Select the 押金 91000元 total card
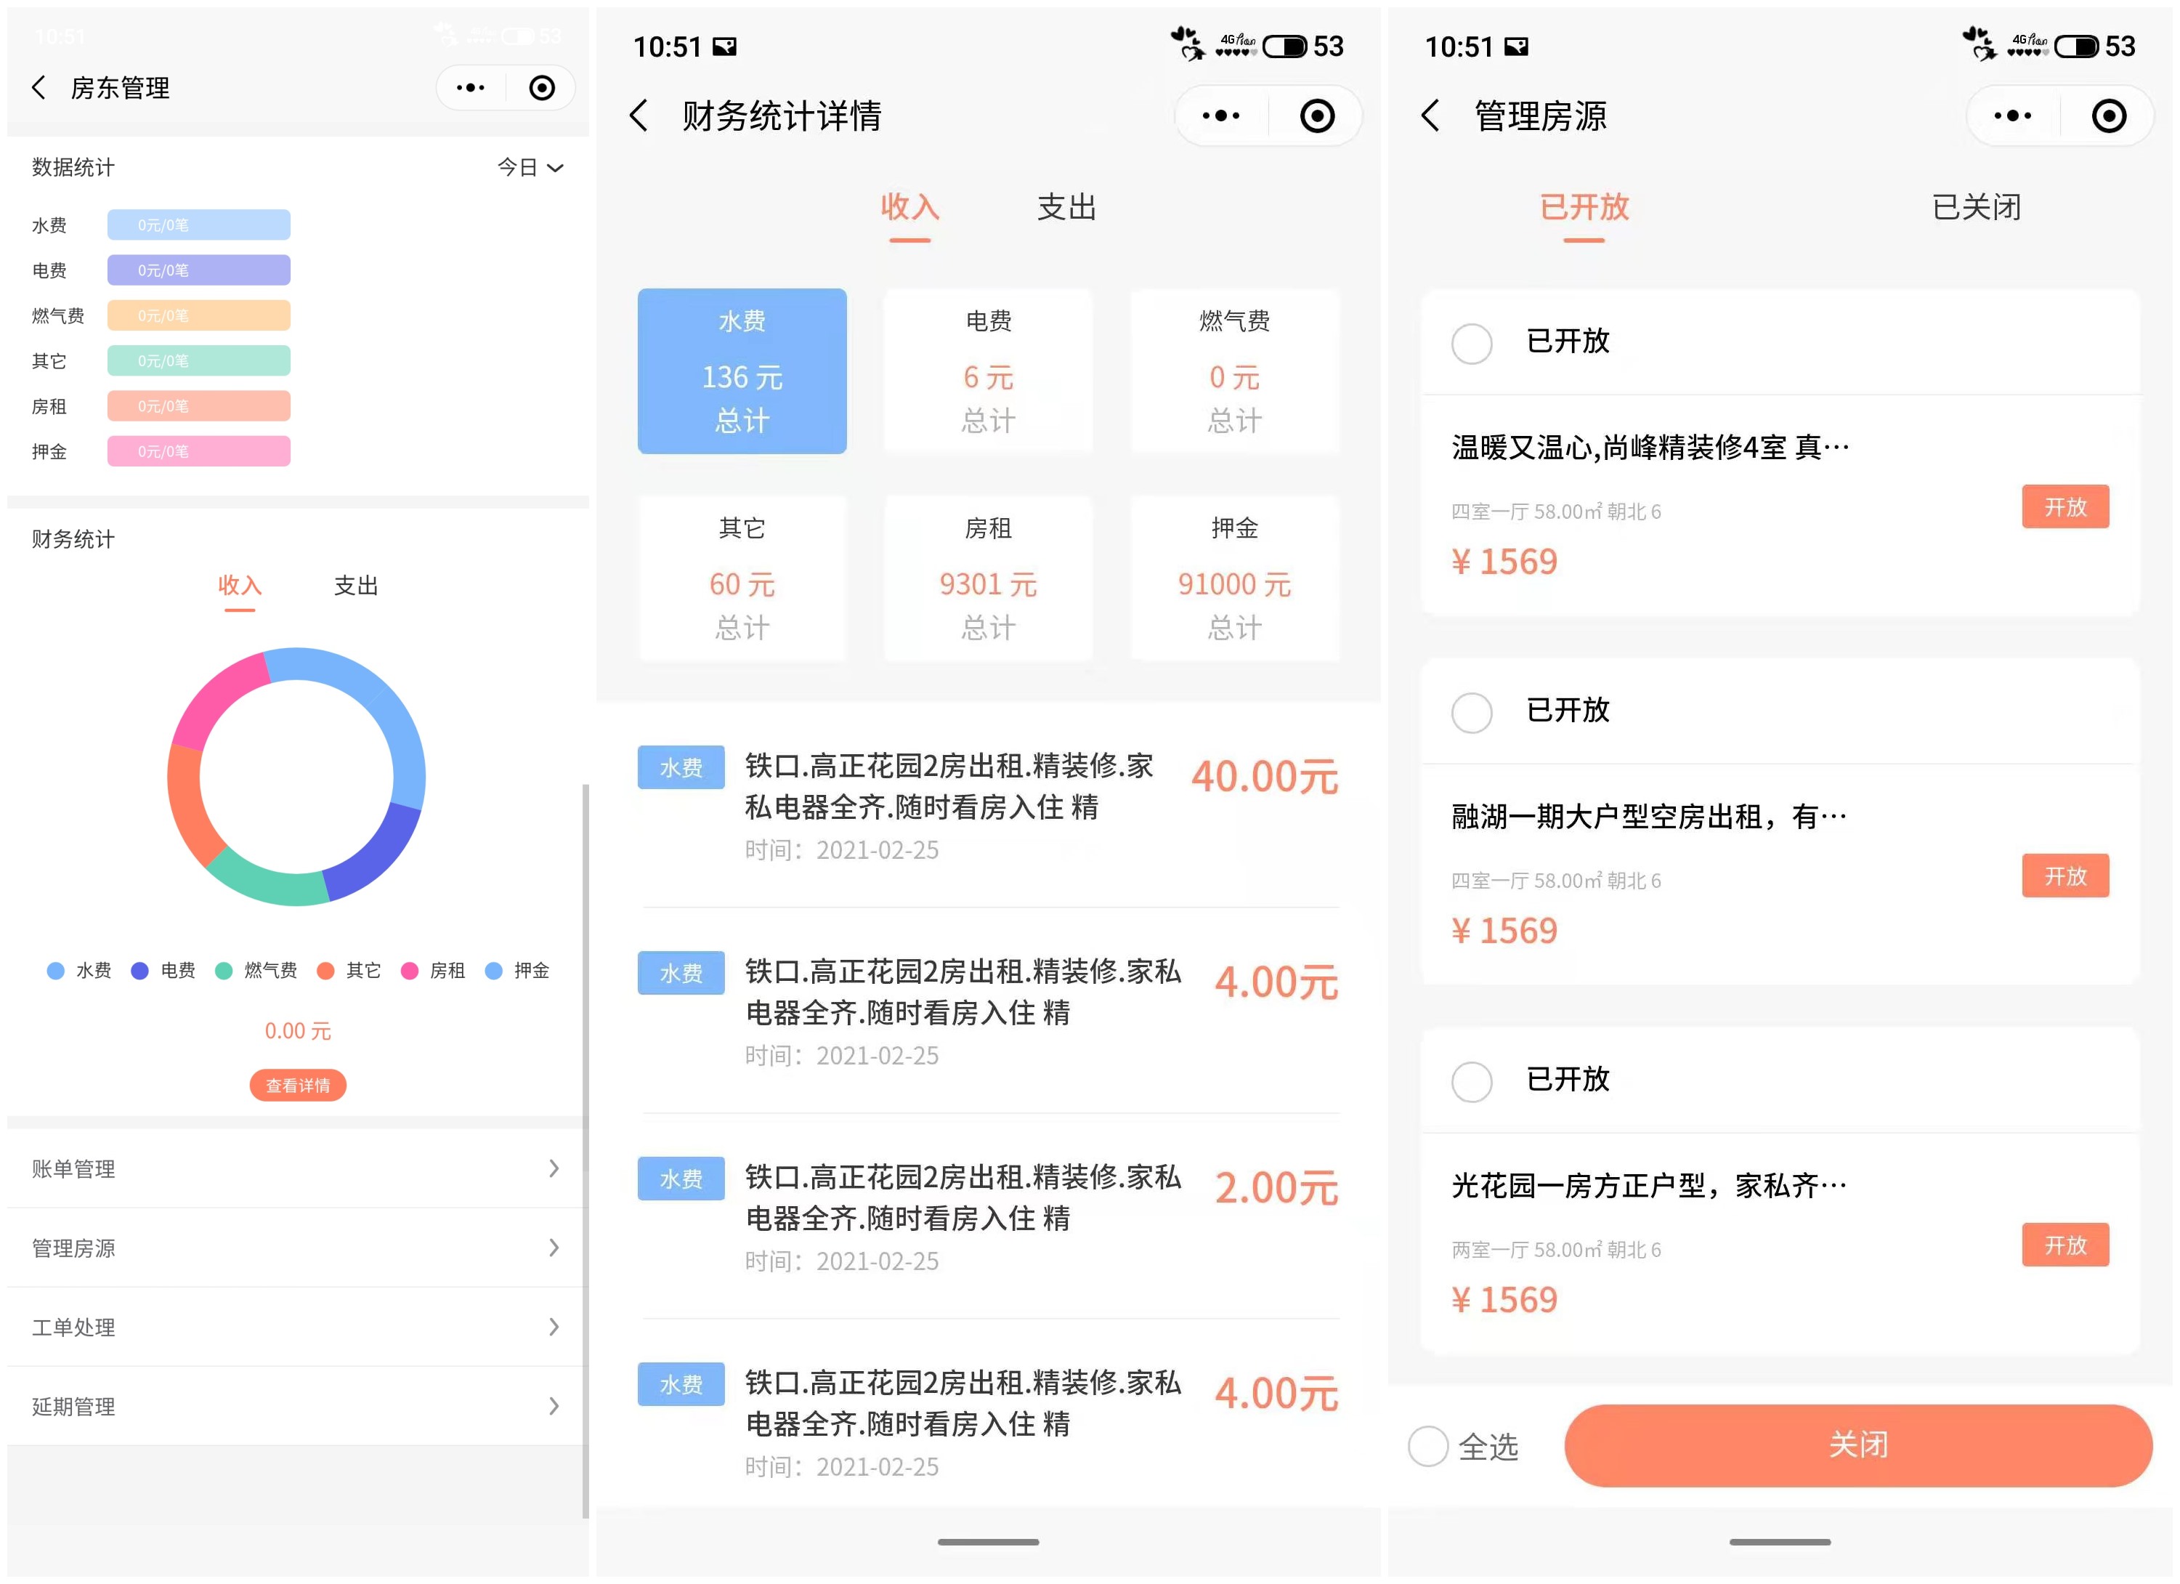2180x1584 pixels. (x=1234, y=578)
